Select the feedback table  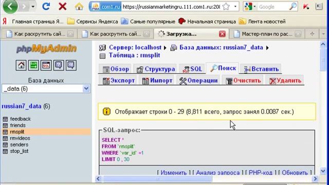pos(21,119)
